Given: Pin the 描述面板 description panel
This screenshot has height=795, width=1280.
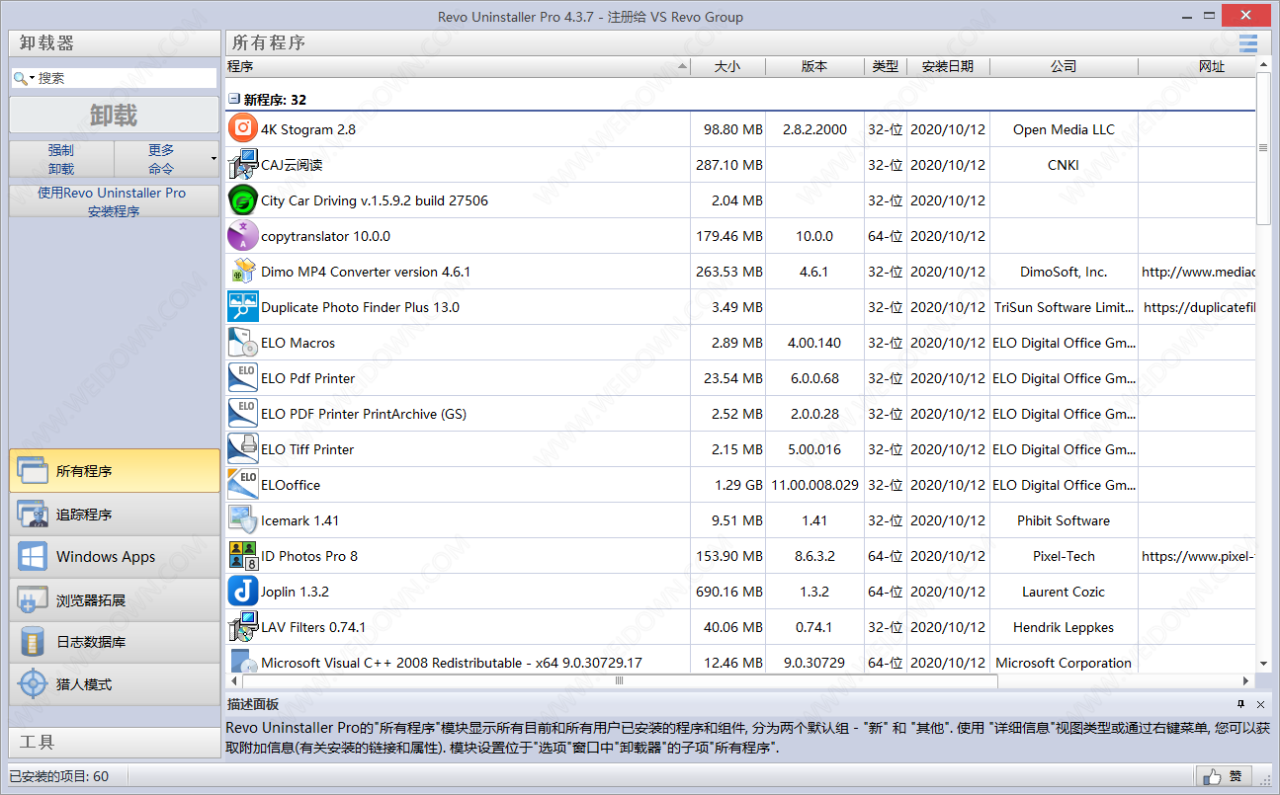Looking at the screenshot, I should tap(1240, 704).
